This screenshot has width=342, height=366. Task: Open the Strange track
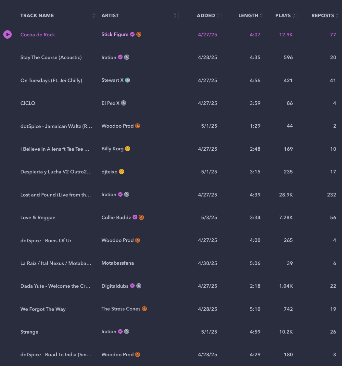point(29,332)
